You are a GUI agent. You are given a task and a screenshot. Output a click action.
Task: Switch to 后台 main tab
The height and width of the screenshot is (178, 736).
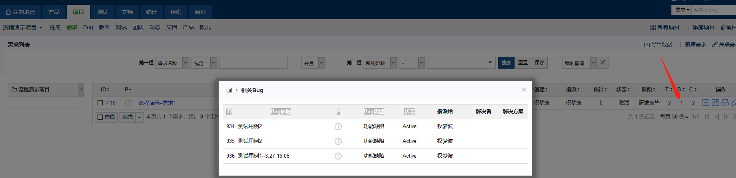200,12
